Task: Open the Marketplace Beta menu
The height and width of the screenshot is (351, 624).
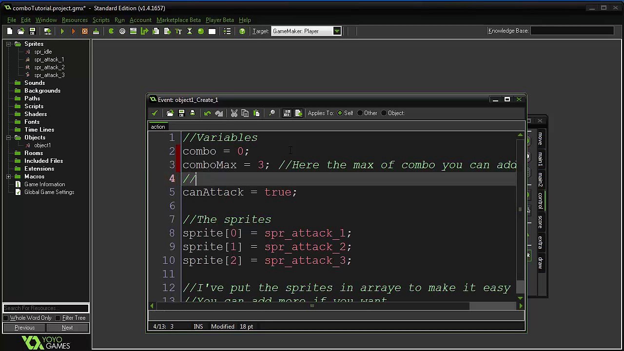Action: coord(178,20)
